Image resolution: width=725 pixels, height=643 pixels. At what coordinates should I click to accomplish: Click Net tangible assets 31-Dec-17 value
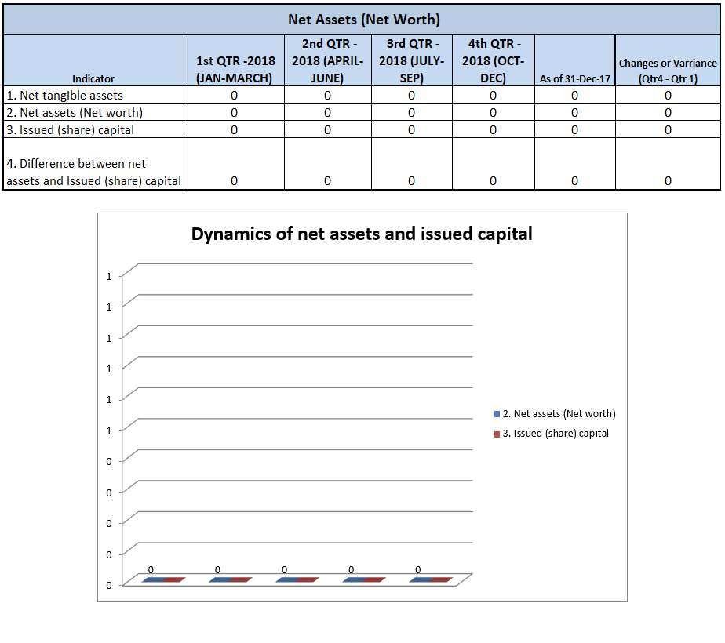tap(574, 95)
